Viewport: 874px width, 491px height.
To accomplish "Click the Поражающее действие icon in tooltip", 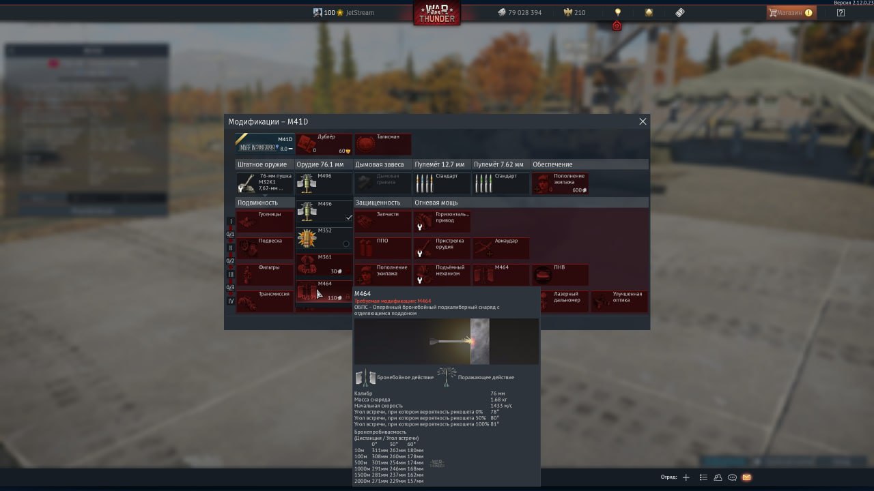I will 447,377.
